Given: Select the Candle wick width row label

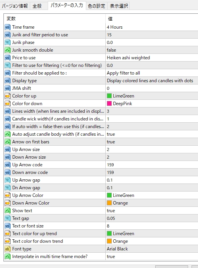Looking at the screenshot, I should (x=58, y=119).
